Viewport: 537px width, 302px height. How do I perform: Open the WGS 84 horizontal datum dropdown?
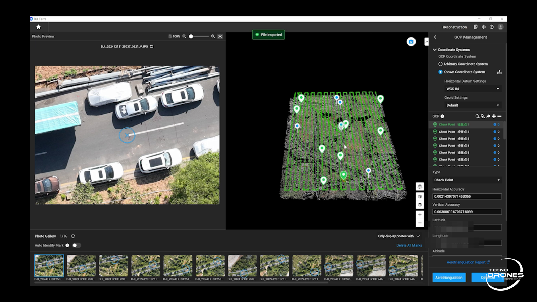[x=473, y=89]
